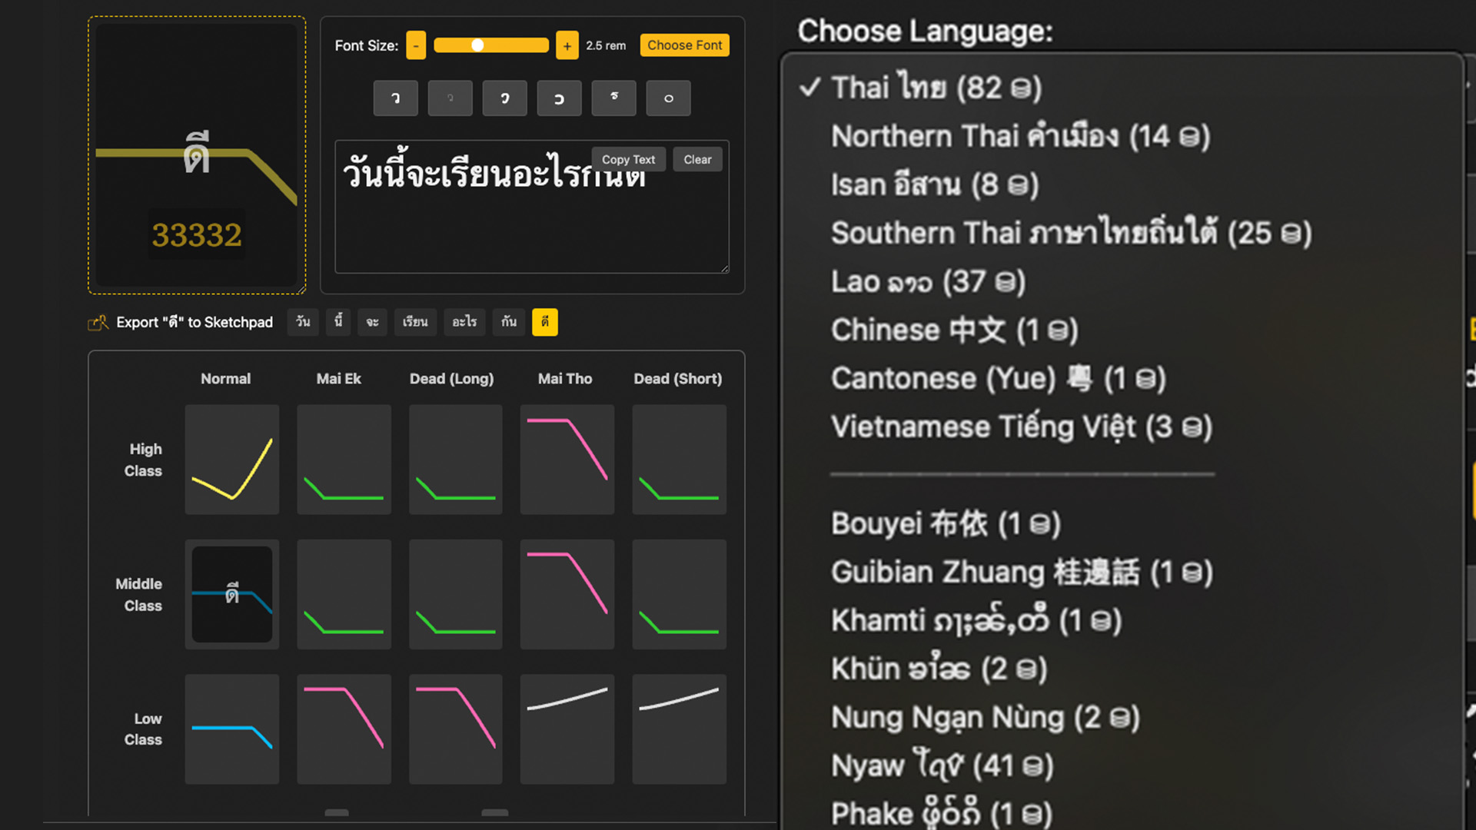Pick Northern Thai in language dropdown
This screenshot has height=830, width=1476.
[1020, 137]
